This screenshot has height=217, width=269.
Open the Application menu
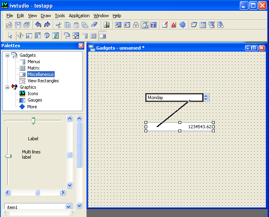[x=79, y=16]
